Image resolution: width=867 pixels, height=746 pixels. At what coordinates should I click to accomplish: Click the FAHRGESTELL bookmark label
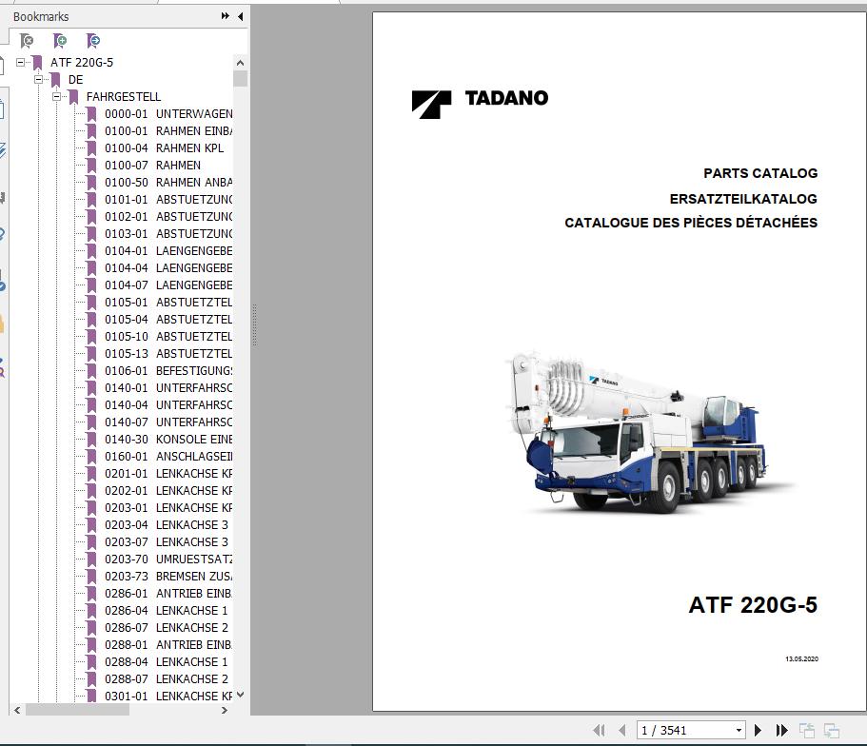(x=124, y=97)
